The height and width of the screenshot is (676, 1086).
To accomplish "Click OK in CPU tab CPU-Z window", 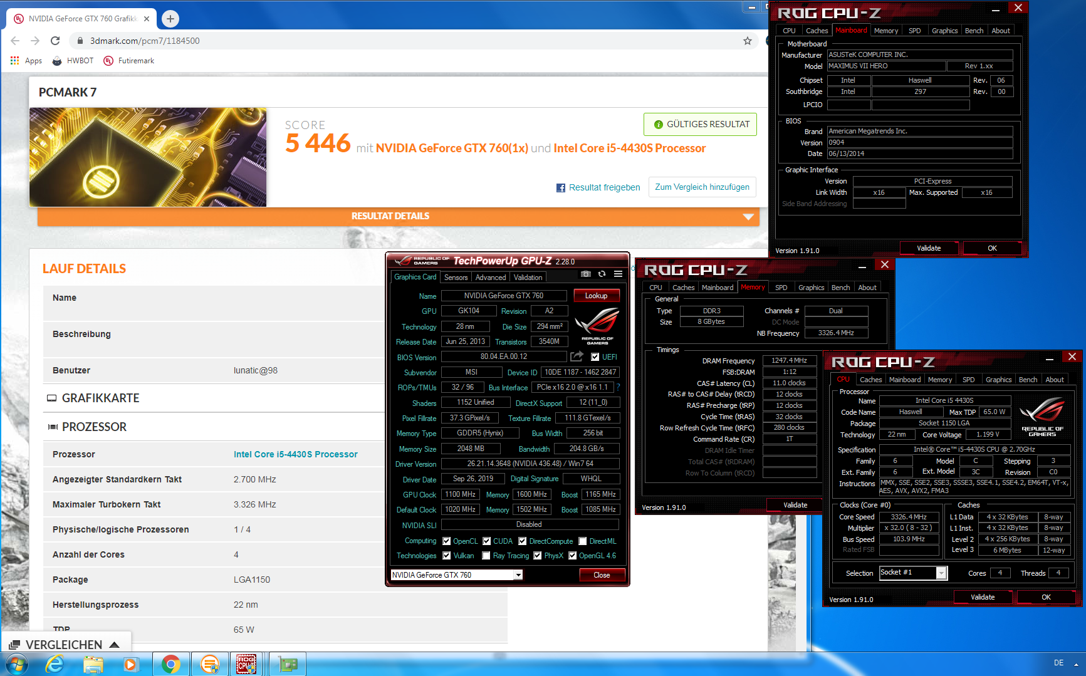I will click(1045, 597).
